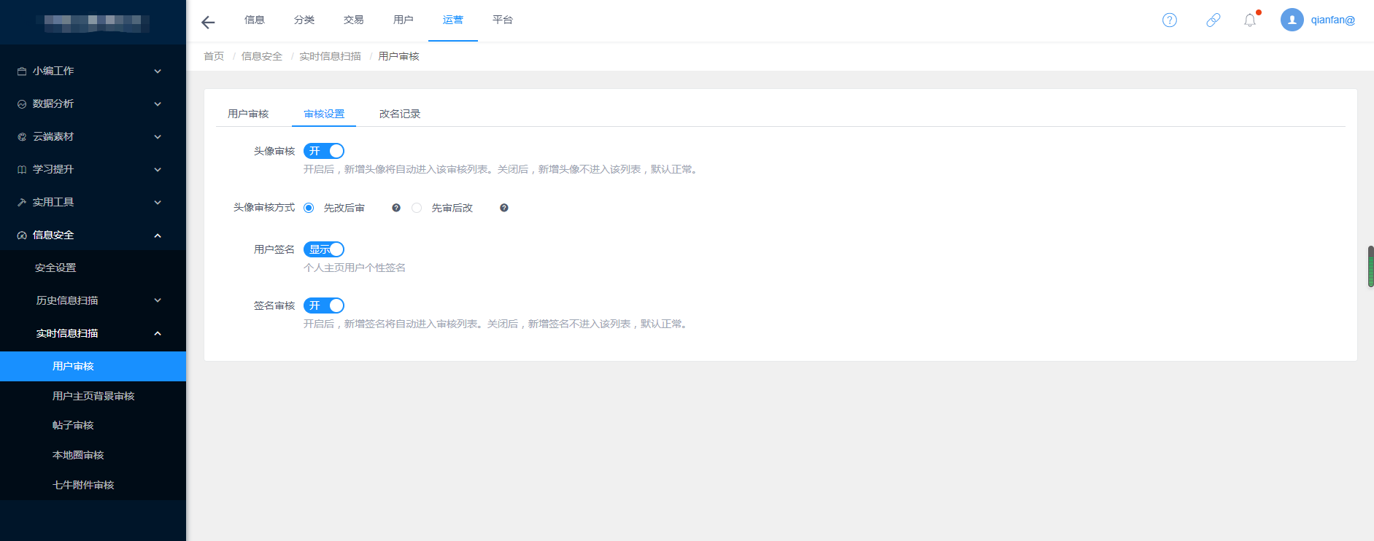The width and height of the screenshot is (1374, 541).
Task: Collapse the 信息安全 menu chevron
Action: coord(158,236)
